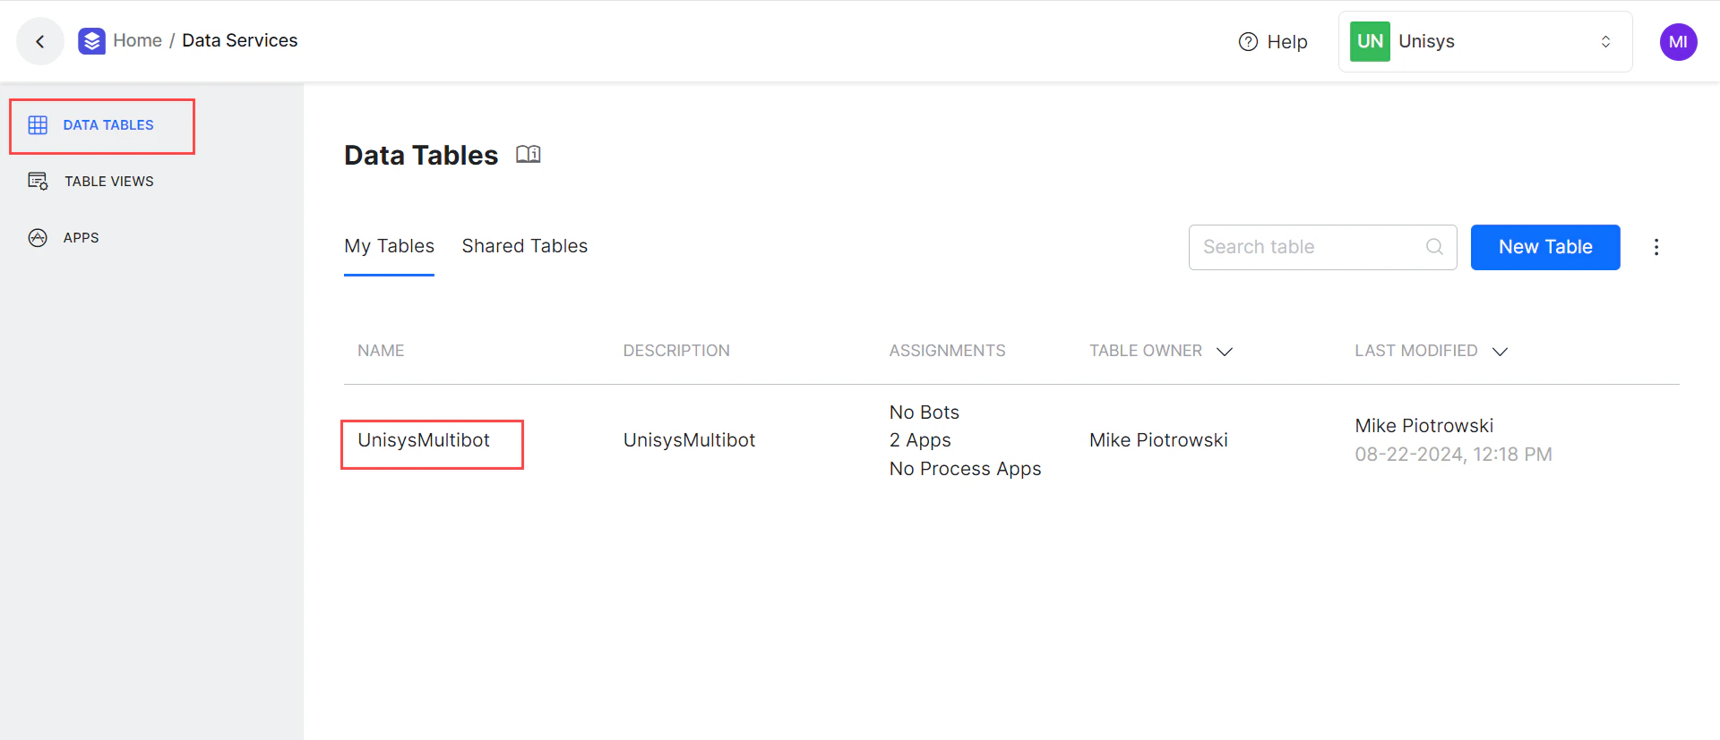Click the Home breadcrumb link
This screenshot has height=740, width=1720.
pos(138,40)
